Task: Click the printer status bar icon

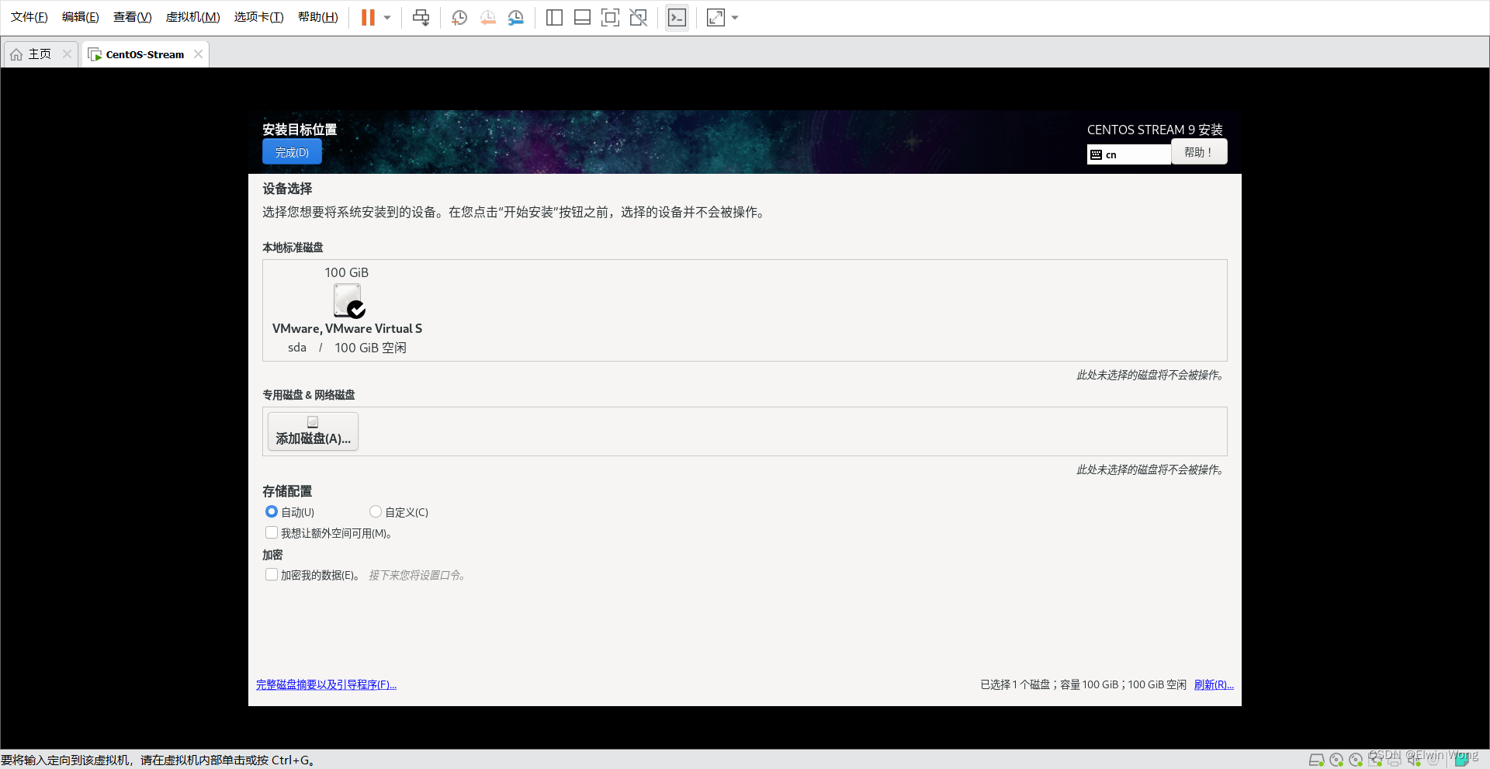Action: click(x=1395, y=760)
